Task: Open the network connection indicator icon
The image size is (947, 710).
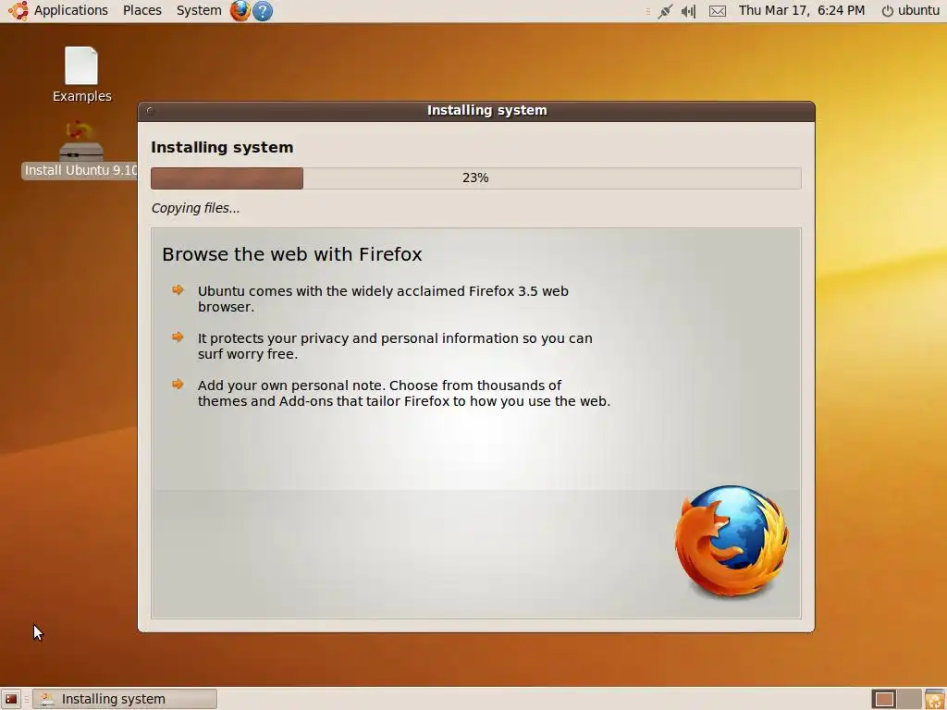Action: (665, 11)
